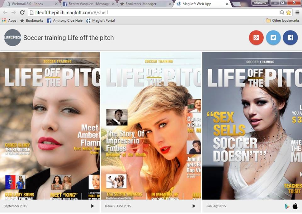Bookmark this page with the star icon
Viewport: 302px width, 214px height.
tap(288, 13)
